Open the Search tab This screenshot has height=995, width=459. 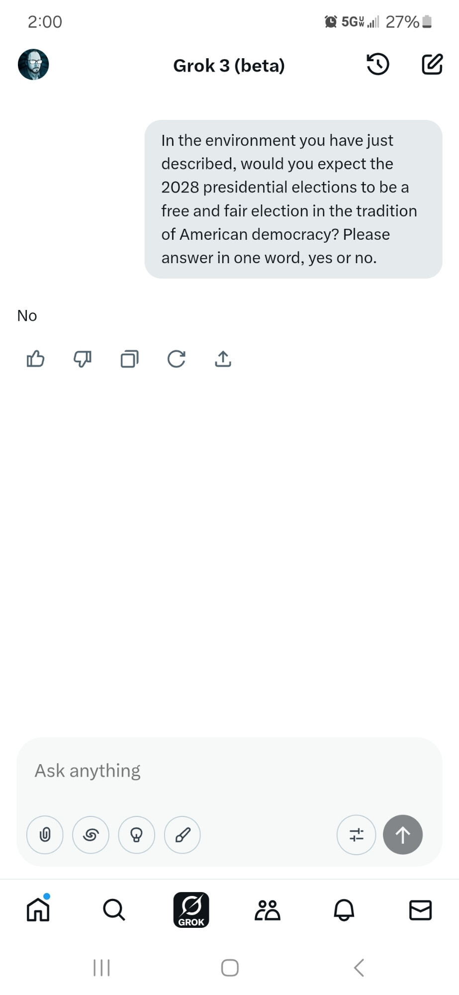coord(114,910)
